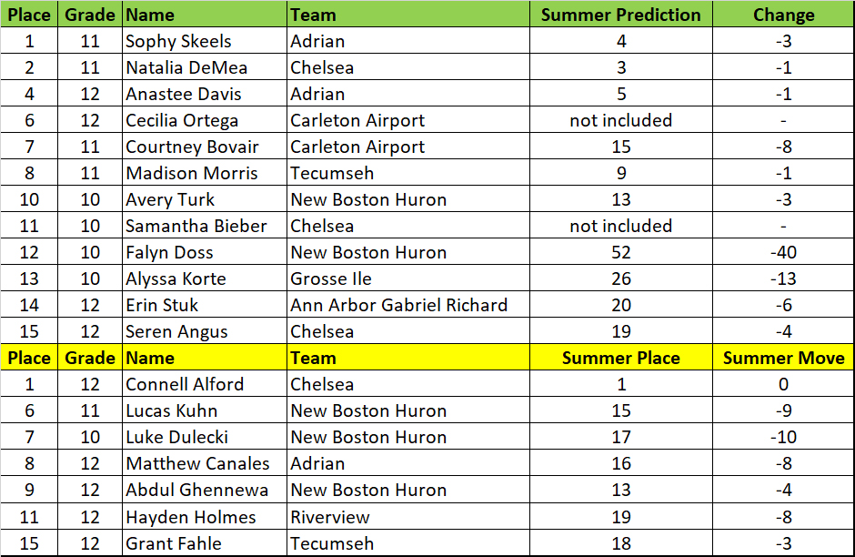Select the Riverview team cell
The height and width of the screenshot is (557, 855).
[x=330, y=517]
